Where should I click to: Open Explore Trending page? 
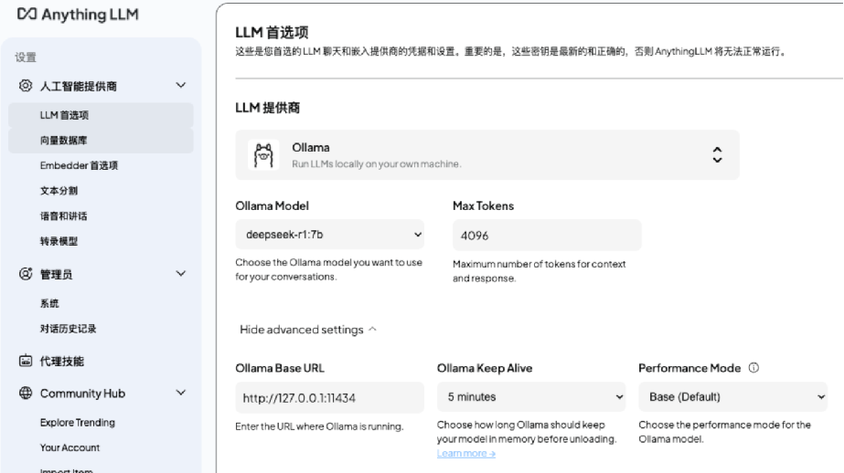click(78, 423)
